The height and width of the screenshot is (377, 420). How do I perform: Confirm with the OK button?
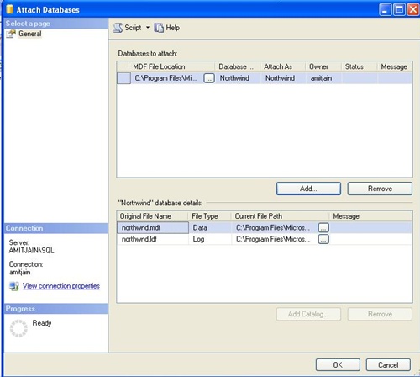click(x=338, y=364)
